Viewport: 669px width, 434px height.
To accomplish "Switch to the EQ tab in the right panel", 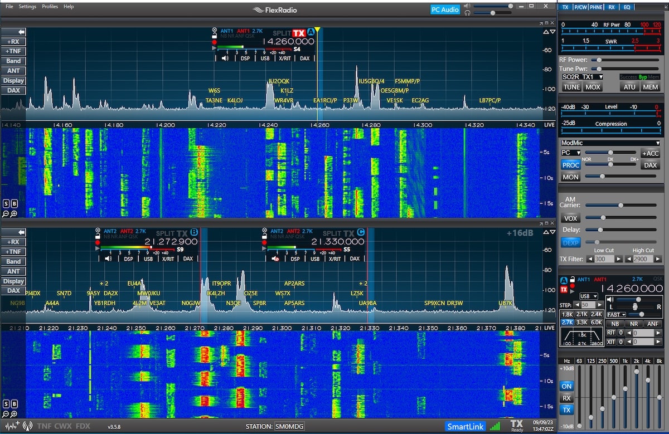I will (x=628, y=7).
